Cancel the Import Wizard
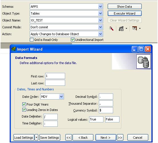This screenshot has height=143, width=158. (138, 138)
